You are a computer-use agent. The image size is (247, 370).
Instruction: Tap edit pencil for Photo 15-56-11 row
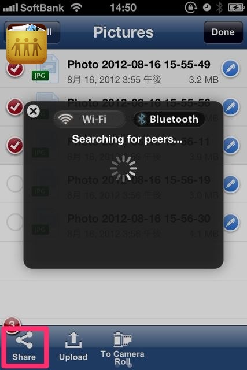pos(230,145)
